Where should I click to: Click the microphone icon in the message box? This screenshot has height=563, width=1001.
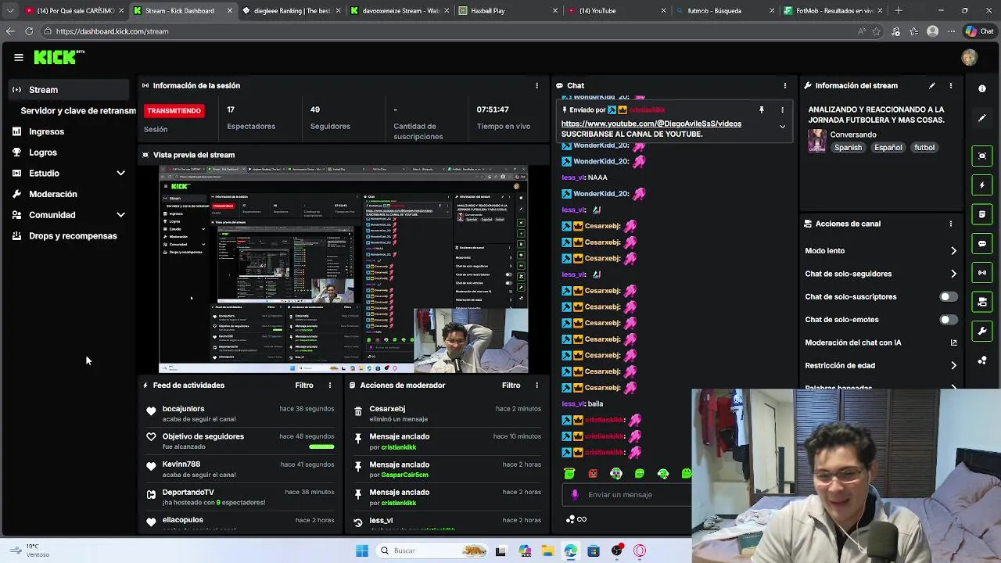575,494
